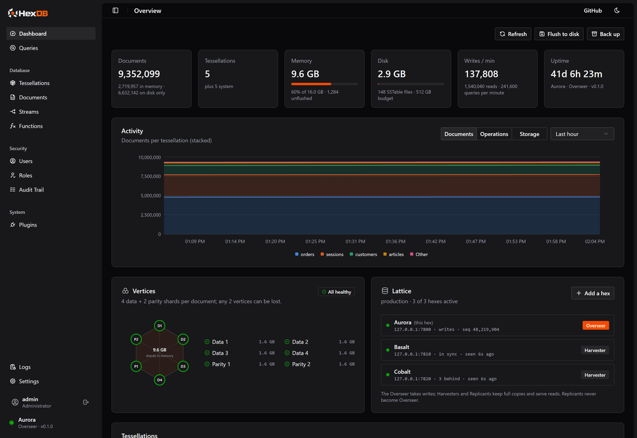
Task: Go to Tessellations page
Action: pyautogui.click(x=51, y=83)
